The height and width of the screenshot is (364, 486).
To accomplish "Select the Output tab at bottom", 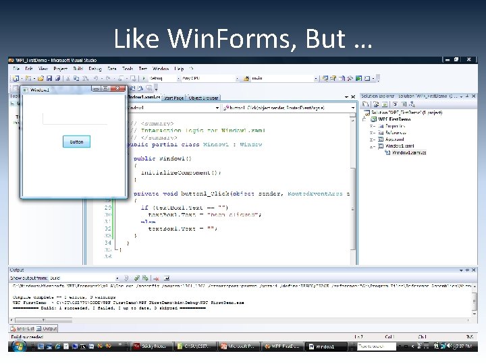I will 47,329.
